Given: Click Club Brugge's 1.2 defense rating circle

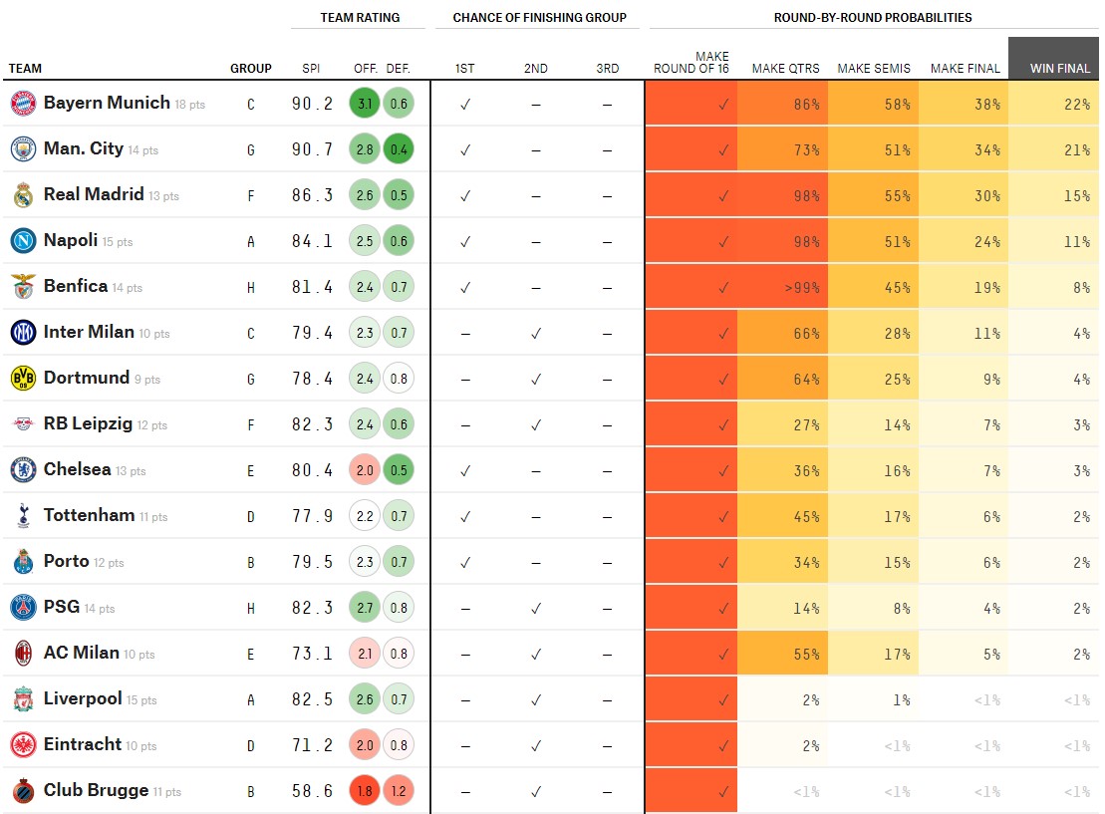Looking at the screenshot, I should pyautogui.click(x=399, y=791).
